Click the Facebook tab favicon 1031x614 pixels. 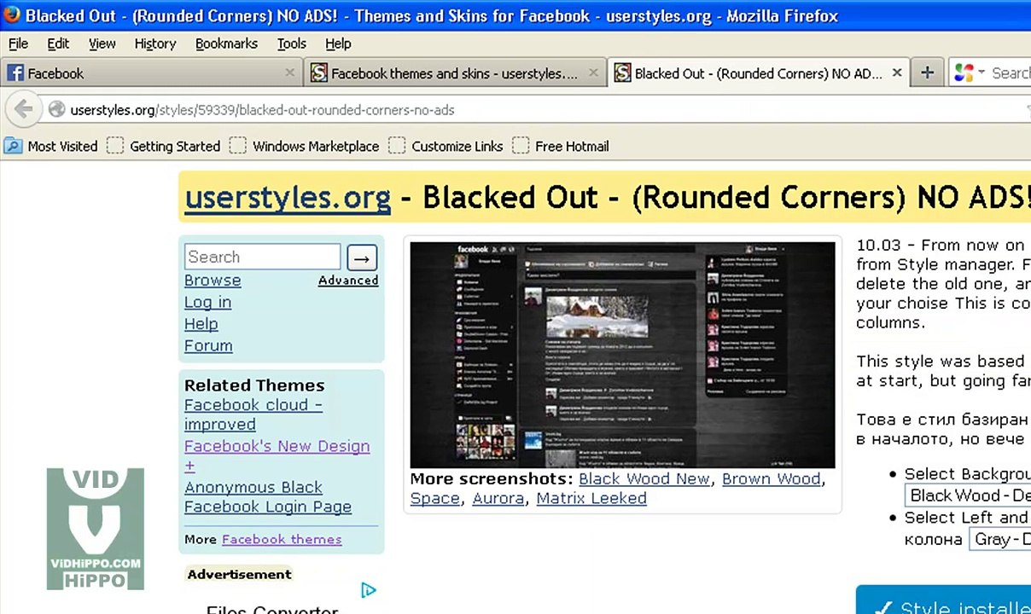tap(15, 73)
